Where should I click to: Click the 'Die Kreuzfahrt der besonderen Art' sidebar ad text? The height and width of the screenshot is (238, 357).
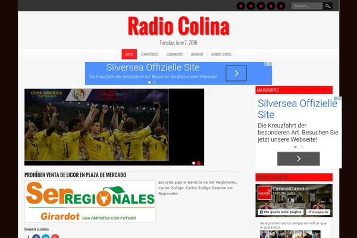(298, 132)
